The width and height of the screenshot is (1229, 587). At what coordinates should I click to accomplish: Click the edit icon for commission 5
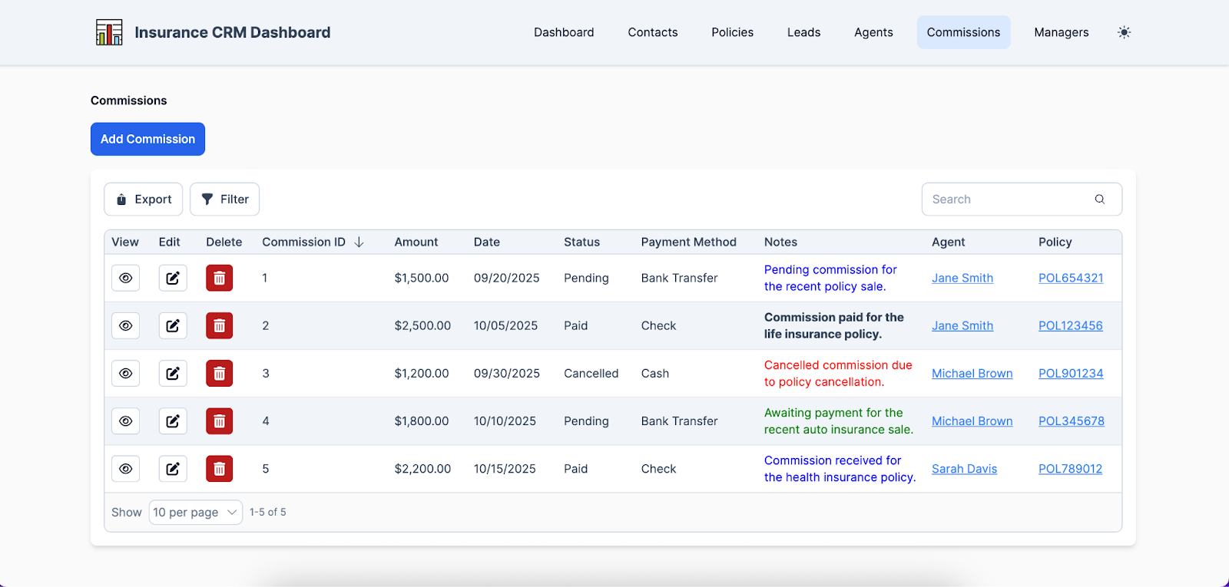coord(173,469)
